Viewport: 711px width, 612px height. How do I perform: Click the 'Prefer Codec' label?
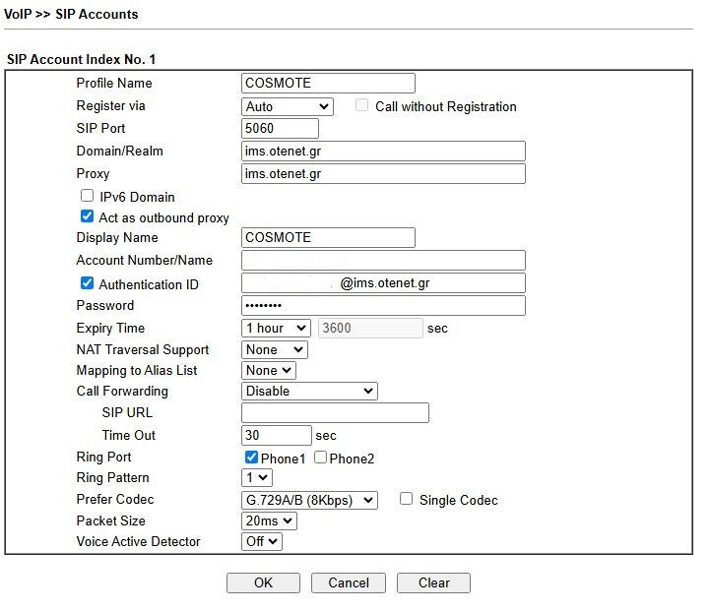pos(115,499)
